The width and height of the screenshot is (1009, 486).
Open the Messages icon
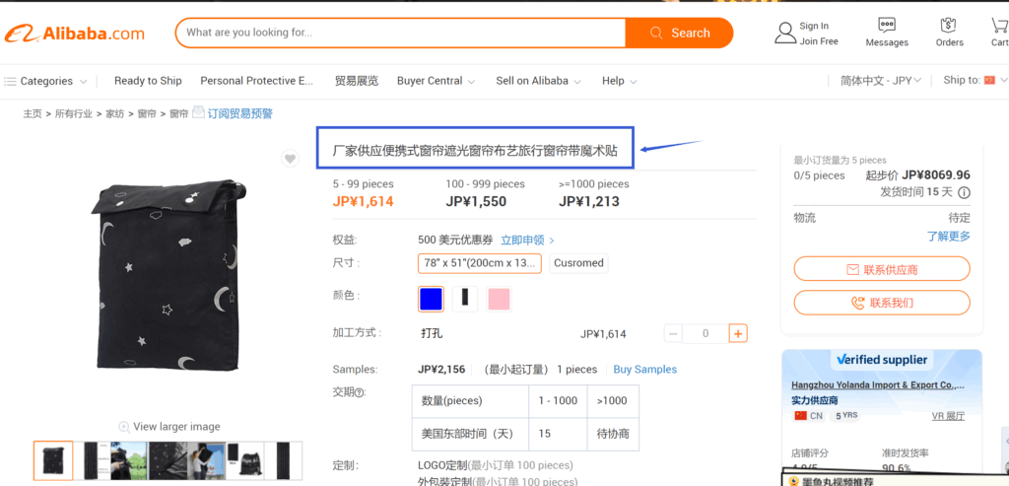point(887,25)
